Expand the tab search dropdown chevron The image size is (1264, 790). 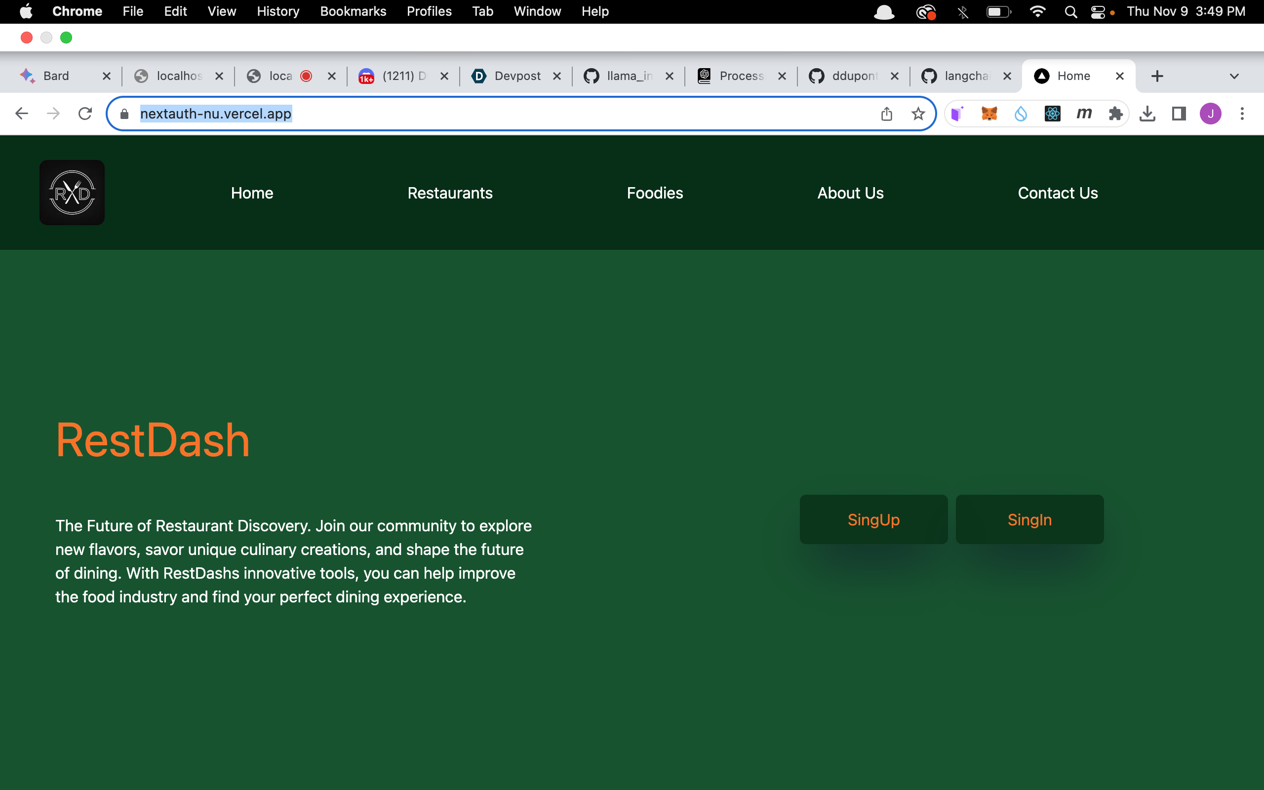pos(1234,76)
